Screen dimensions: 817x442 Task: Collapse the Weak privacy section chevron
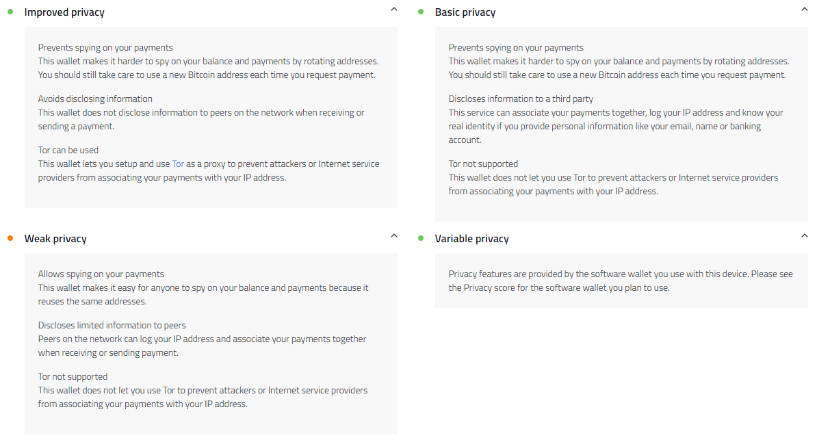[394, 236]
